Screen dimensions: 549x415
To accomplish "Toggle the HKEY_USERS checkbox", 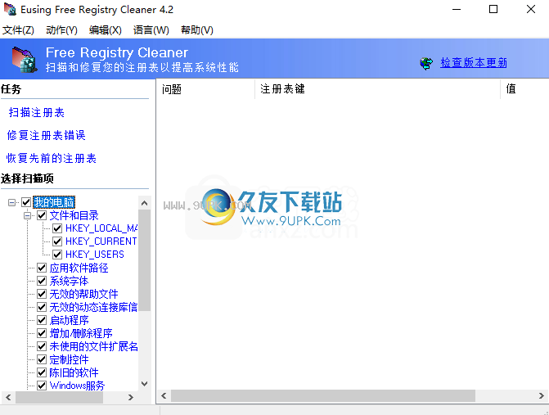I will [x=57, y=255].
